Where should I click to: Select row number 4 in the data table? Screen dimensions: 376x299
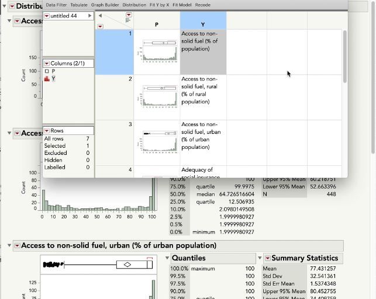(x=115, y=172)
